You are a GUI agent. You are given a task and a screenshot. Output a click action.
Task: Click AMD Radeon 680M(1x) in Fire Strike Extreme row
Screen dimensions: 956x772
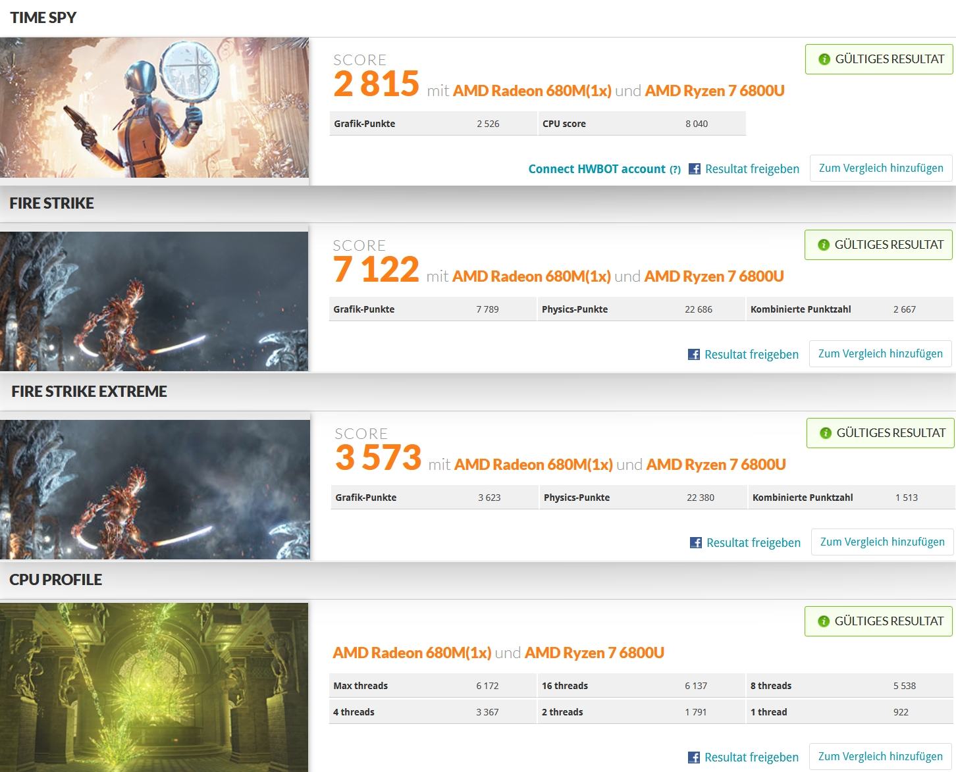coord(533,465)
